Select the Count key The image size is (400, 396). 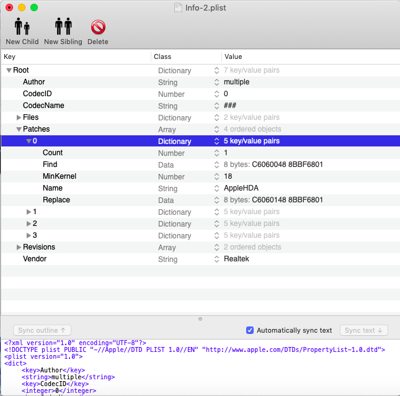click(x=53, y=153)
